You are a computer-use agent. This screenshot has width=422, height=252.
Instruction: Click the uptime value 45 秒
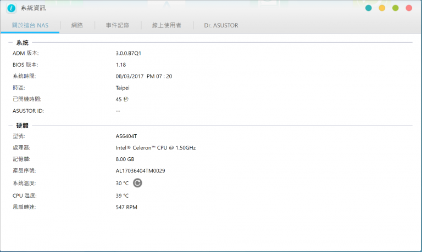[x=122, y=100]
